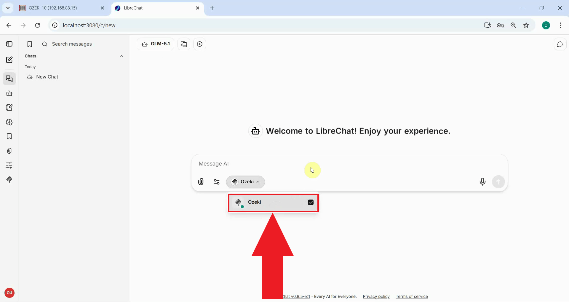This screenshot has height=302, width=569.
Task: Toggle the sidebar panel icon
Action: click(x=9, y=44)
